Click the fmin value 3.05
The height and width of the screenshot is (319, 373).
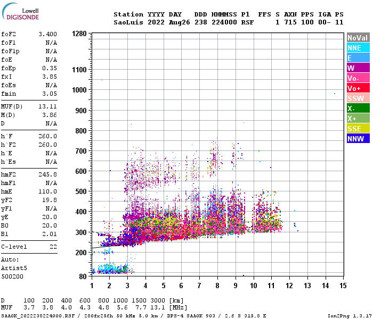click(50, 94)
